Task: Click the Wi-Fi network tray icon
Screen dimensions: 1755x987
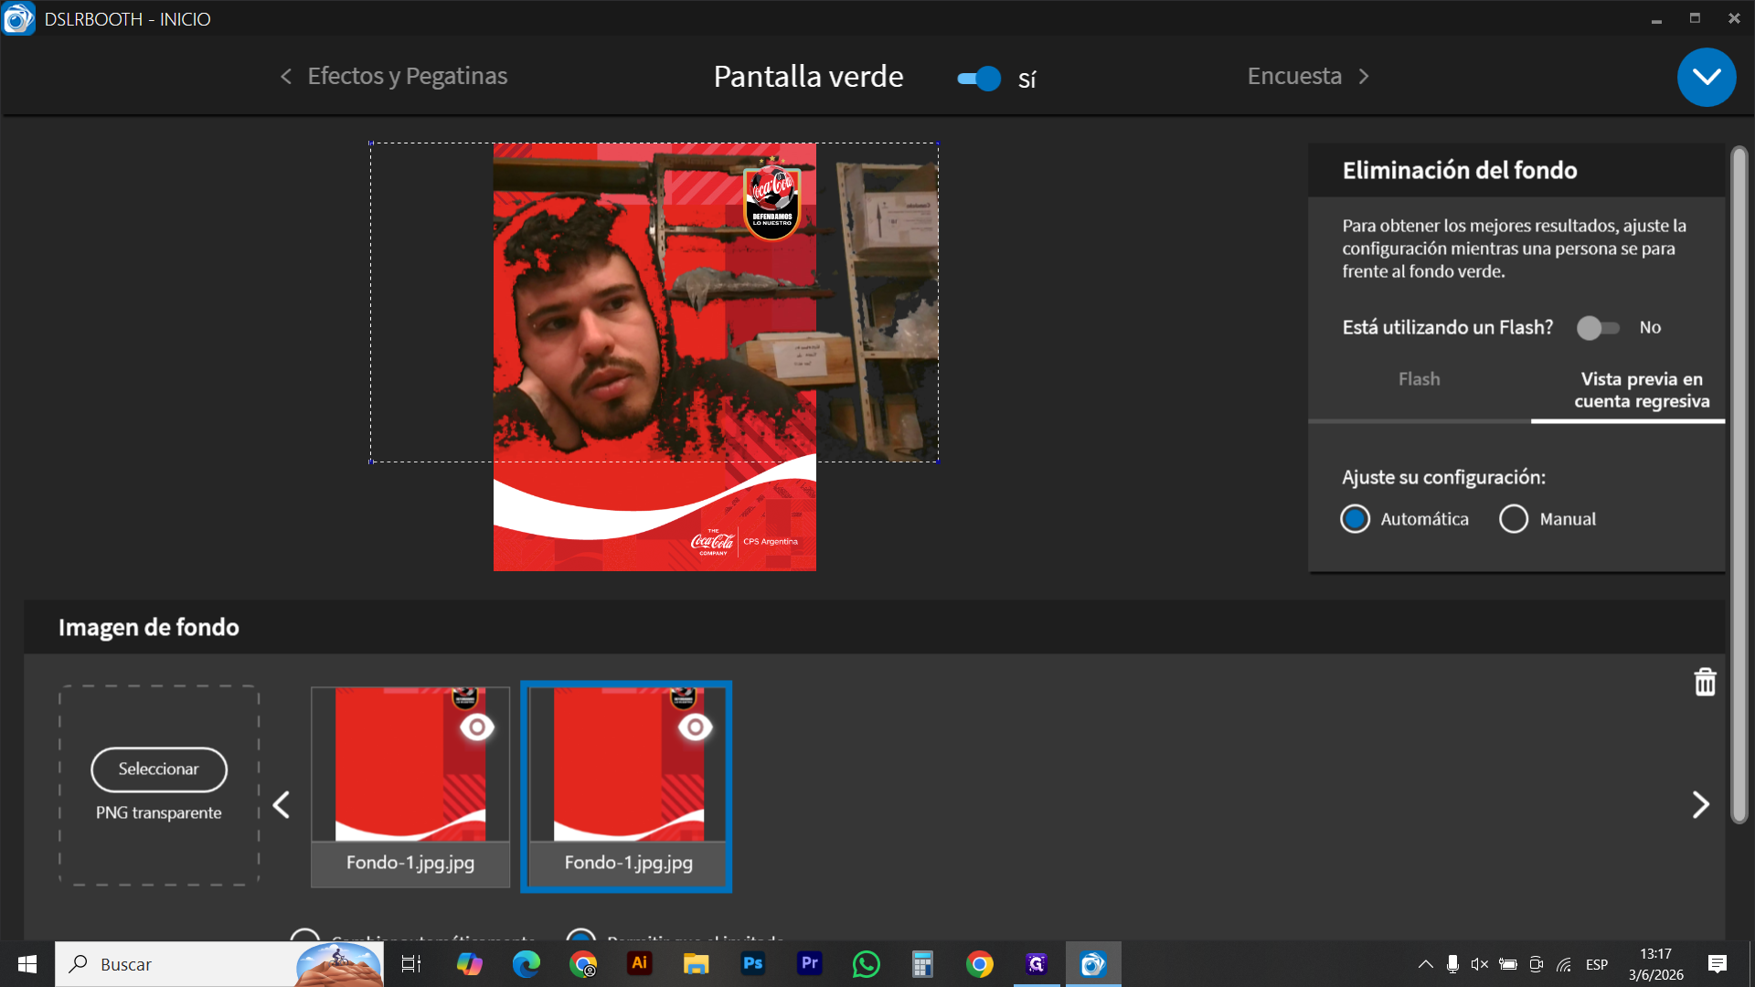Action: click(x=1565, y=964)
